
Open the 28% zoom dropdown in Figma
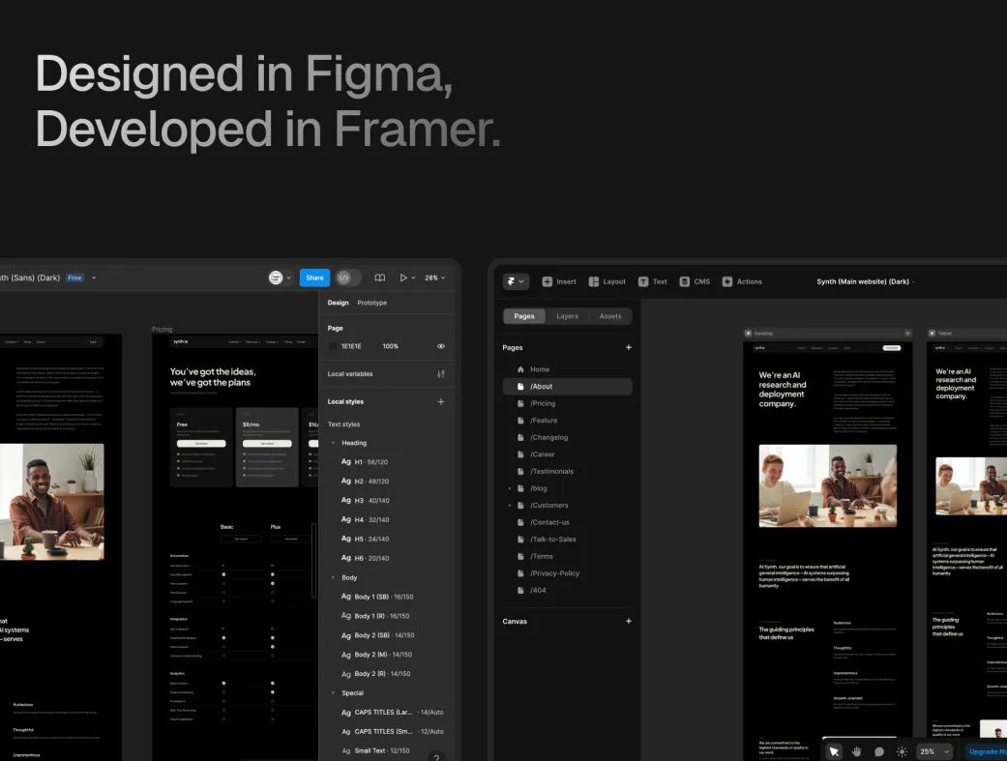pyautogui.click(x=435, y=278)
